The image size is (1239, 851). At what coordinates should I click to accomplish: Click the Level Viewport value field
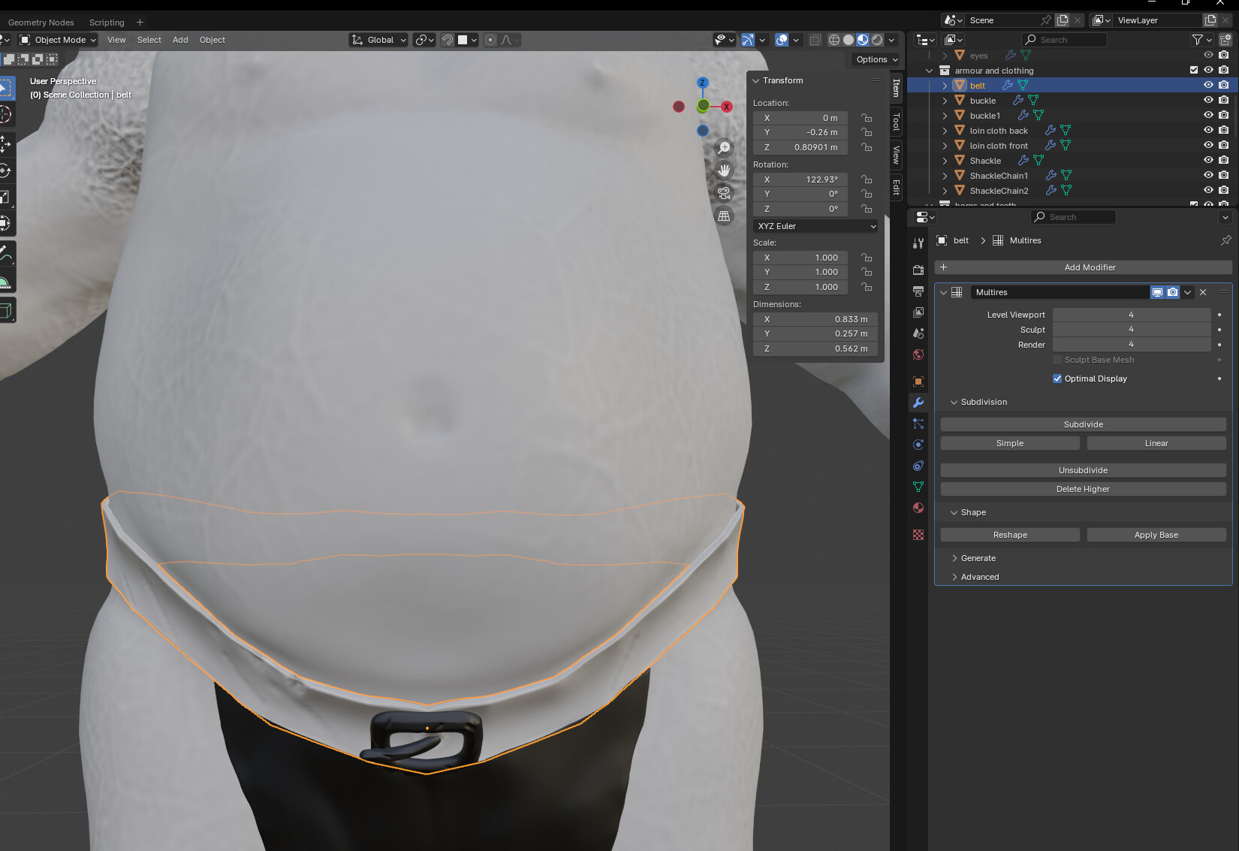click(1131, 315)
